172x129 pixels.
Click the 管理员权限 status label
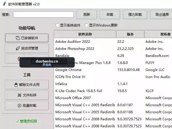(x=27, y=121)
